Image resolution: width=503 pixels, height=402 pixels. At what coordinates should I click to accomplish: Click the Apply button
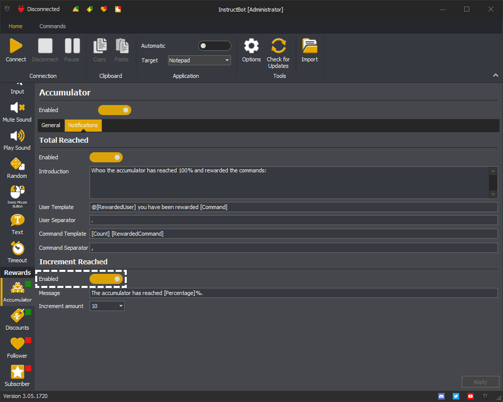pos(480,382)
